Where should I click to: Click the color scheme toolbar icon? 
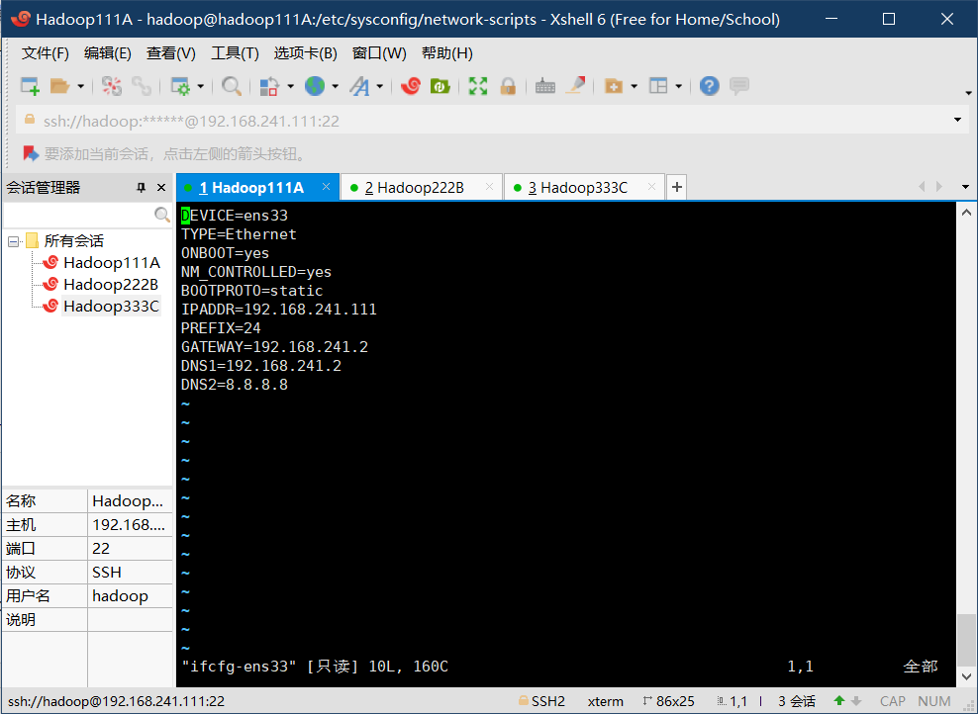click(269, 86)
